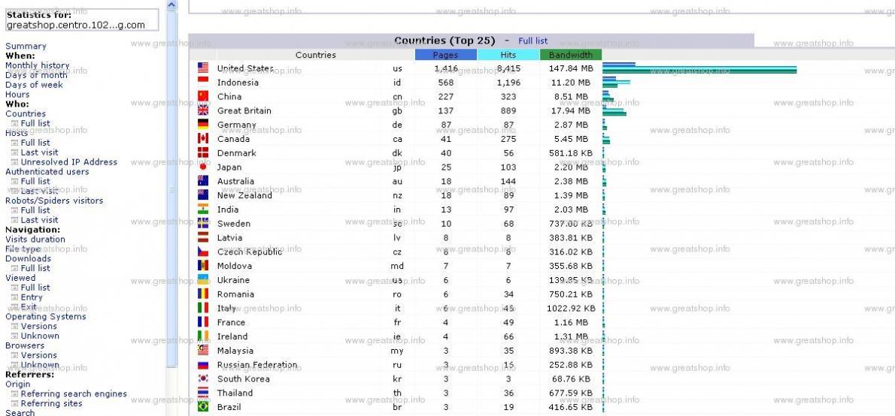
Task: Click the New Zealand flag icon
Action: tap(202, 195)
